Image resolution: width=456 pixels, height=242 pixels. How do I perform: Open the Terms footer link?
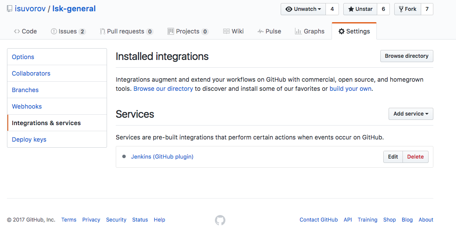click(69, 220)
